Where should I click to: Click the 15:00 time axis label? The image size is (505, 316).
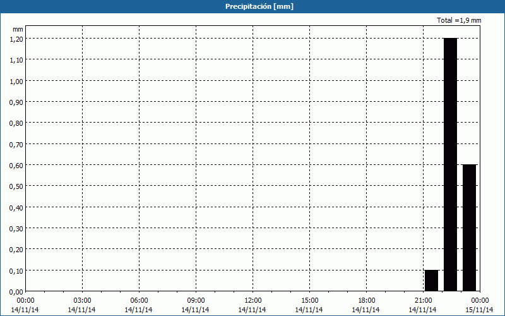309,301
